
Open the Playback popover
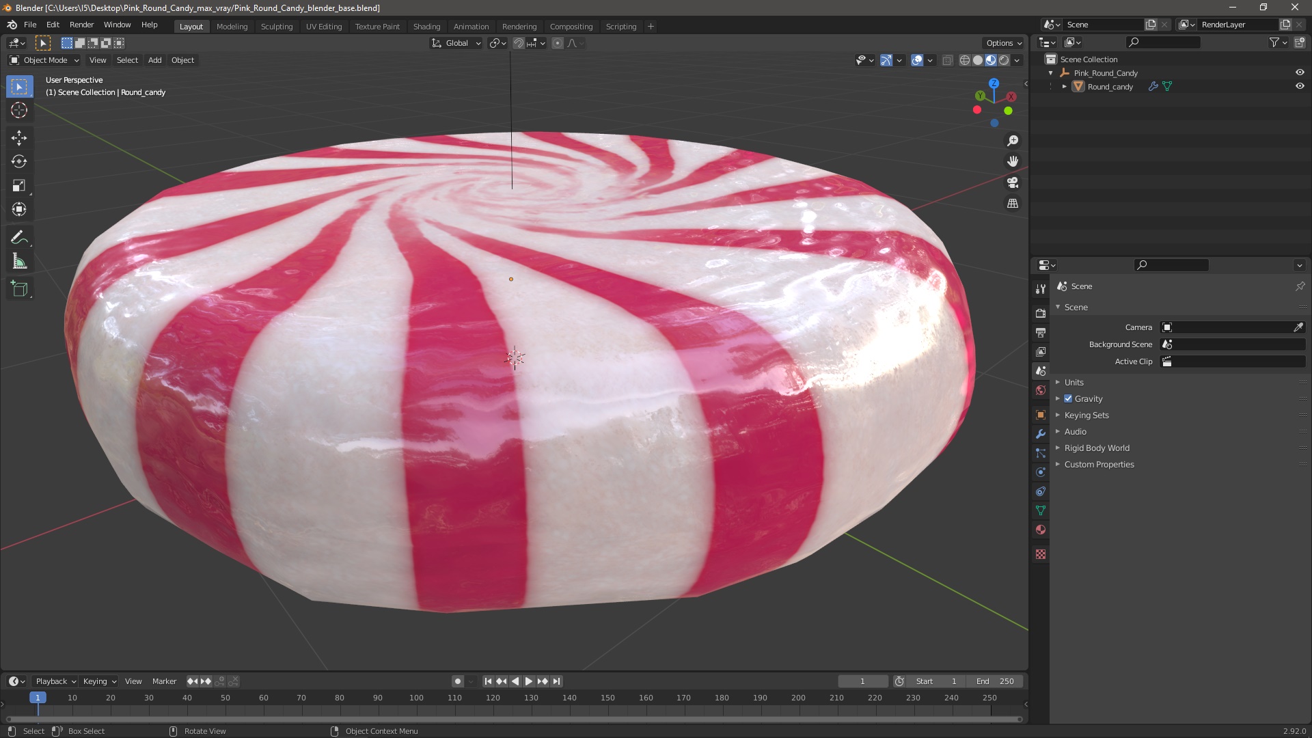pos(55,681)
